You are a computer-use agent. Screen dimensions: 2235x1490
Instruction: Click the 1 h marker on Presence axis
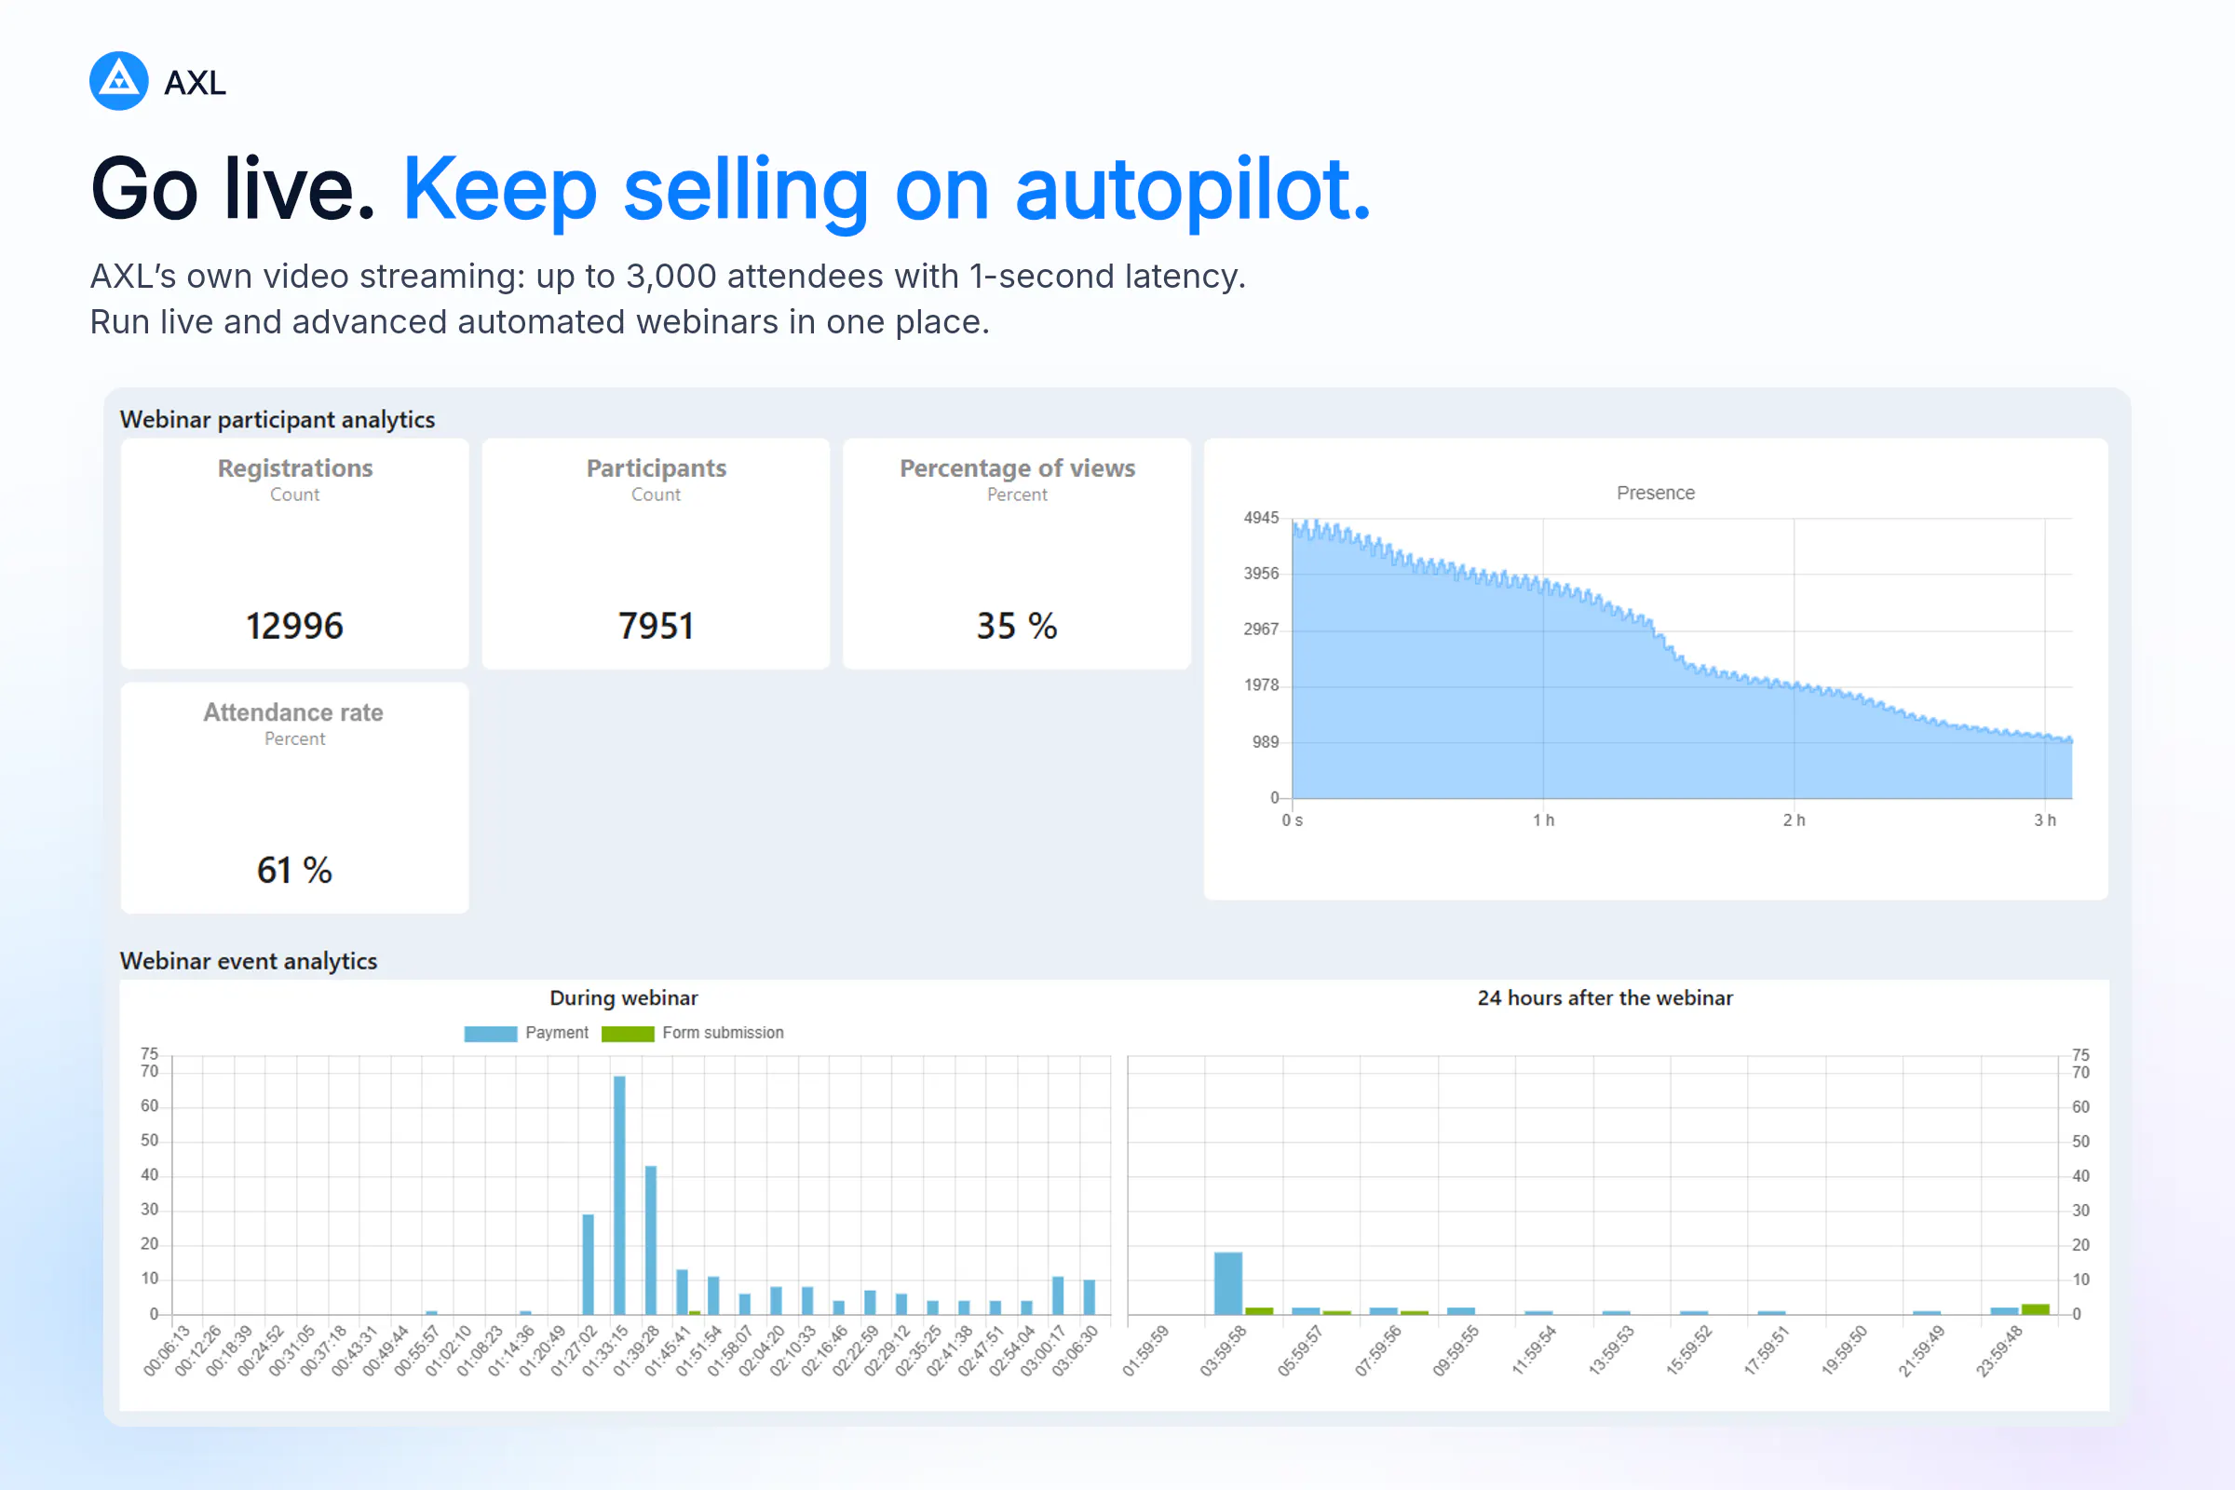tap(1543, 820)
